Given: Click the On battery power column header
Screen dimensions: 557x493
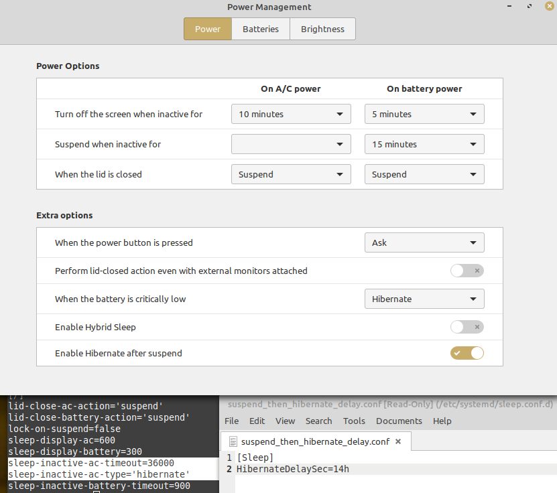Looking at the screenshot, I should 424,88.
